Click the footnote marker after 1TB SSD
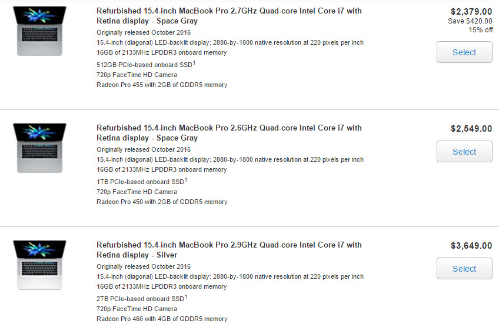The width and height of the screenshot is (499, 334). pos(186,179)
